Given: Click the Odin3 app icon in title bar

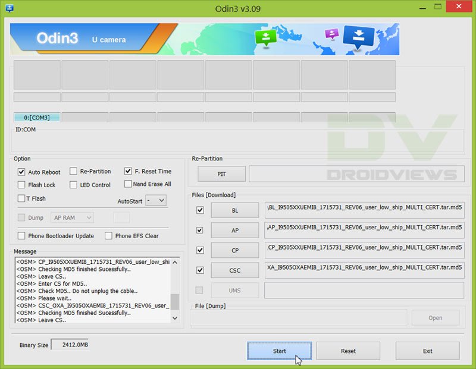Looking at the screenshot, I should (10, 8).
